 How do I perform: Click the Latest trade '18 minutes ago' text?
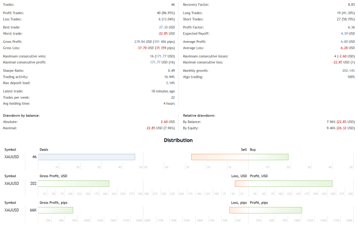point(163,91)
